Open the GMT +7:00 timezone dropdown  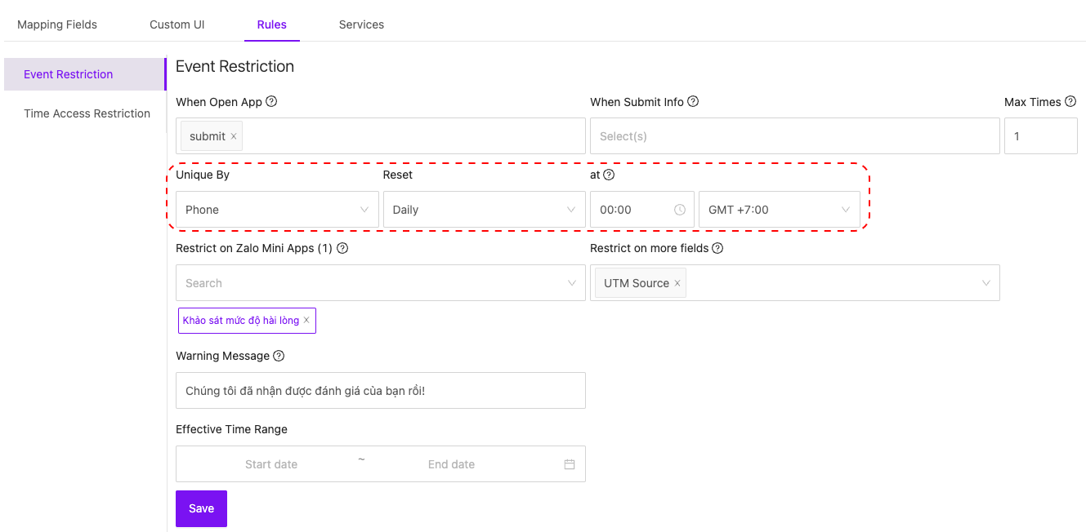(x=779, y=210)
